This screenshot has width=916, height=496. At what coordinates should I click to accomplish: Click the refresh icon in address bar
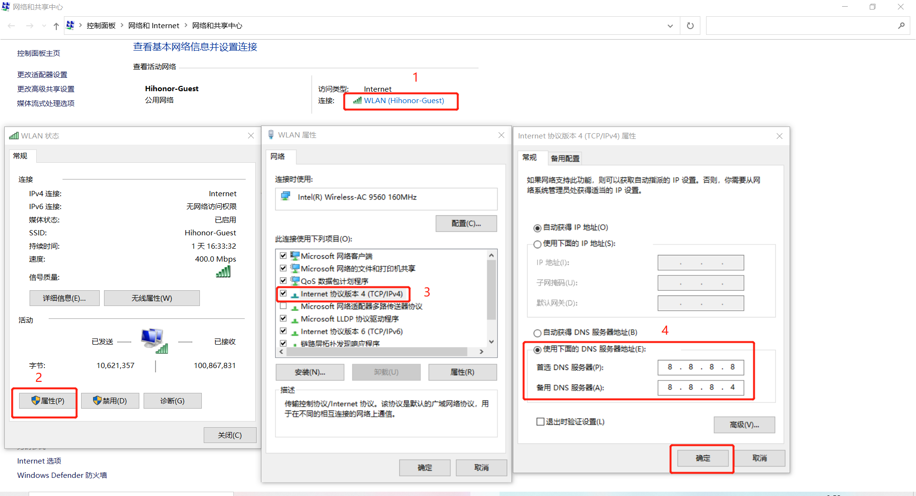point(690,26)
